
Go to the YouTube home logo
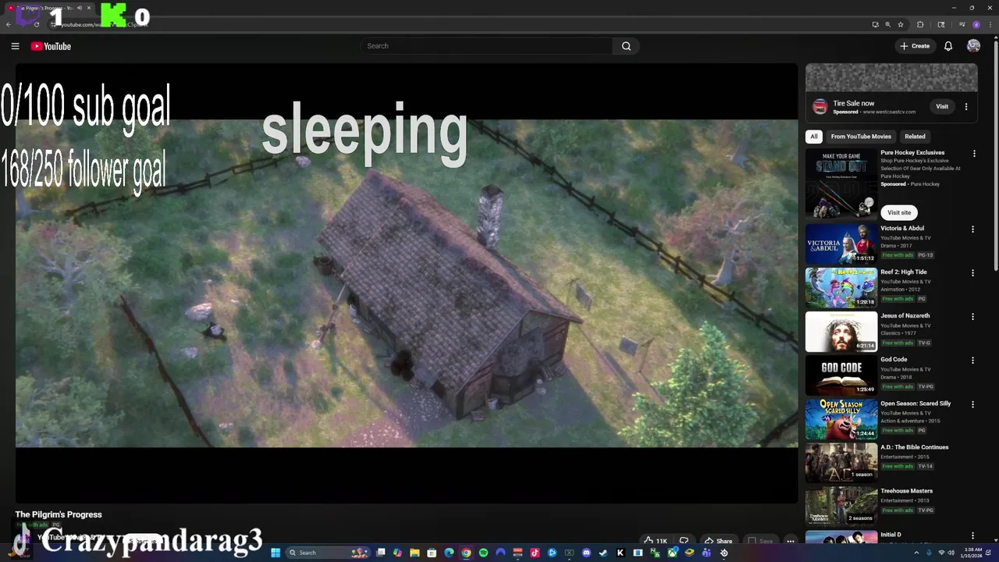coord(51,46)
